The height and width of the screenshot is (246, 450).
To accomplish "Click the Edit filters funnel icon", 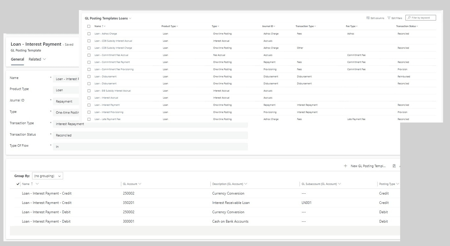I will [389, 18].
